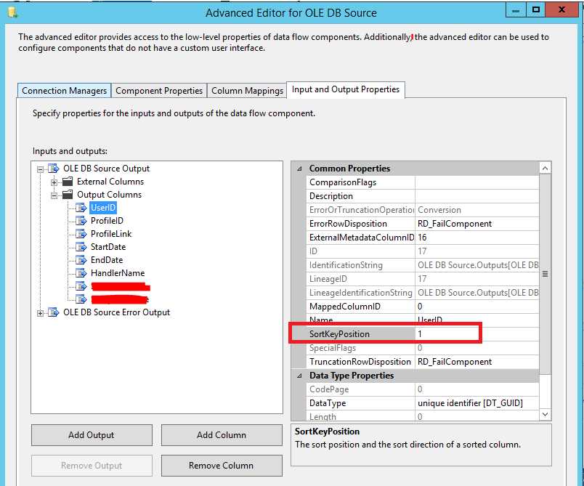Expand the OLE DB Source Error Output node
Image resolution: width=584 pixels, height=486 pixels.
40,313
